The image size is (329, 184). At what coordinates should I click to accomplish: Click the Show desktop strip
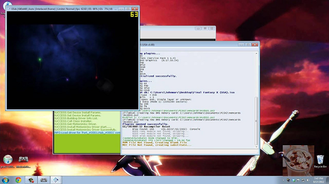coord(328,180)
